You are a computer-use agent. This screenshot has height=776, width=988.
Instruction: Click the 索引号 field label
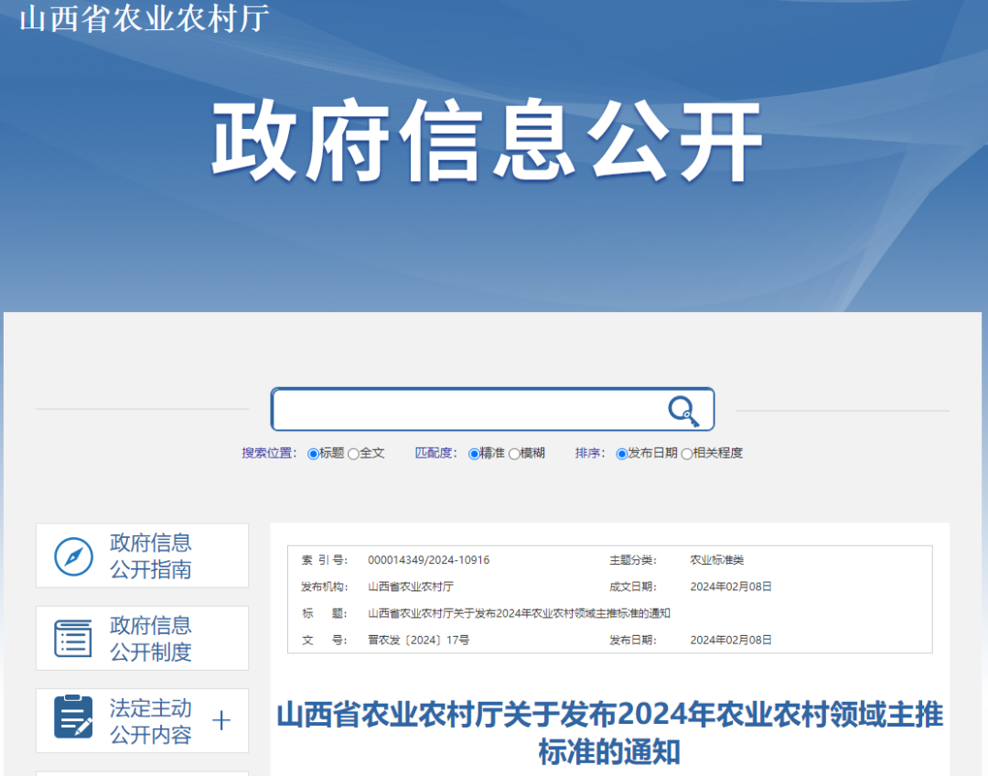coord(325,560)
